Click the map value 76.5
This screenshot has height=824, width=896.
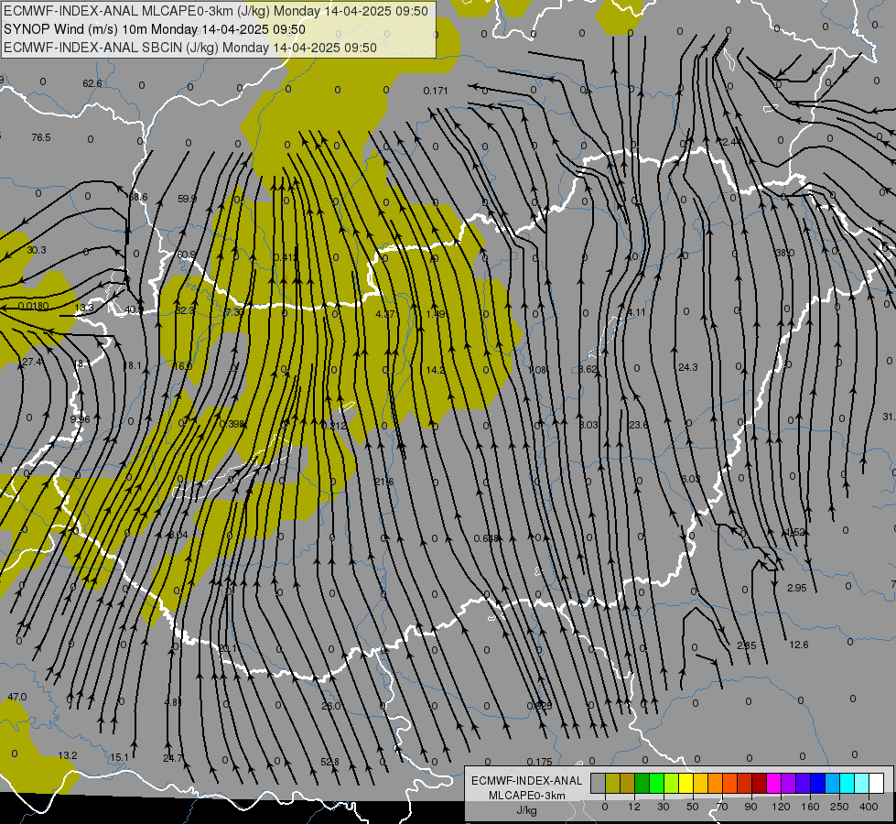tap(41, 137)
